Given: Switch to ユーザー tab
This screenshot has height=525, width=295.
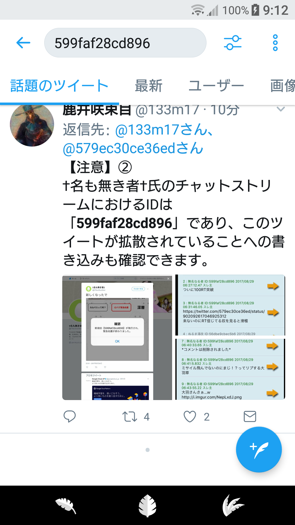Looking at the screenshot, I should (216, 86).
